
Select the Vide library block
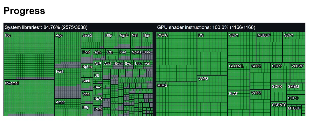pyautogui.click(x=87, y=97)
